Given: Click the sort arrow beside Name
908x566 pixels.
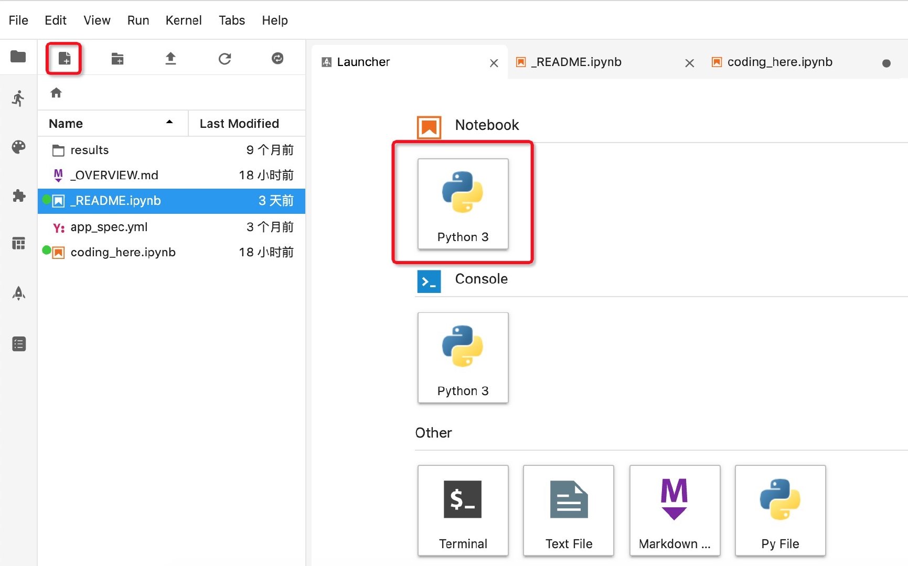Looking at the screenshot, I should point(169,122).
